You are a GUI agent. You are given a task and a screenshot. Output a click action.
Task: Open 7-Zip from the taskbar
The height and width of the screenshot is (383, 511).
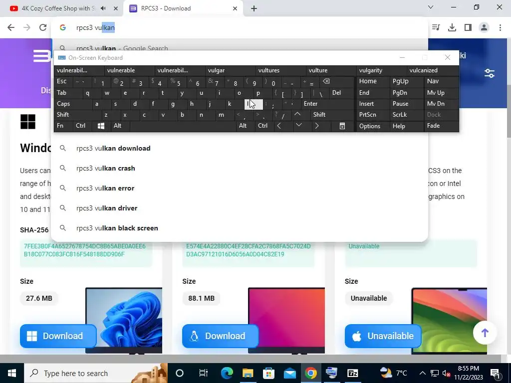tap(353, 373)
